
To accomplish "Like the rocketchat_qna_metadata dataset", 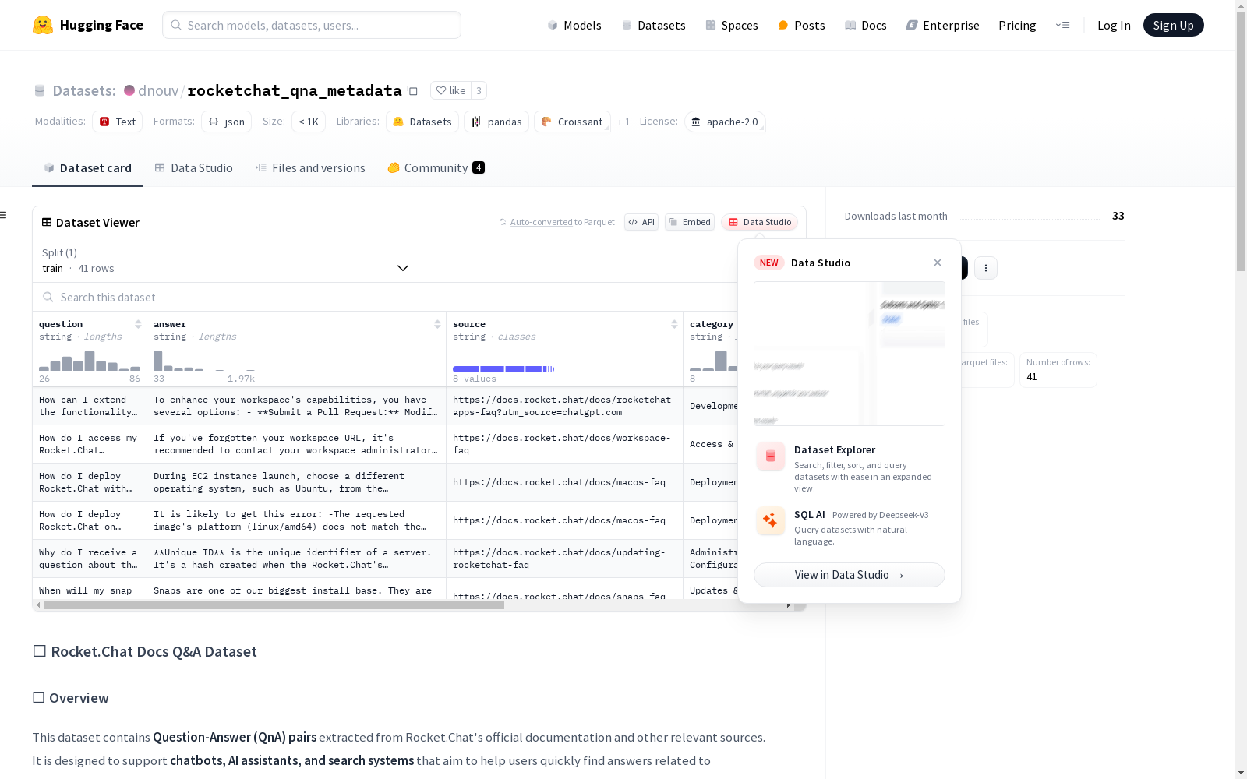I will (x=450, y=90).
